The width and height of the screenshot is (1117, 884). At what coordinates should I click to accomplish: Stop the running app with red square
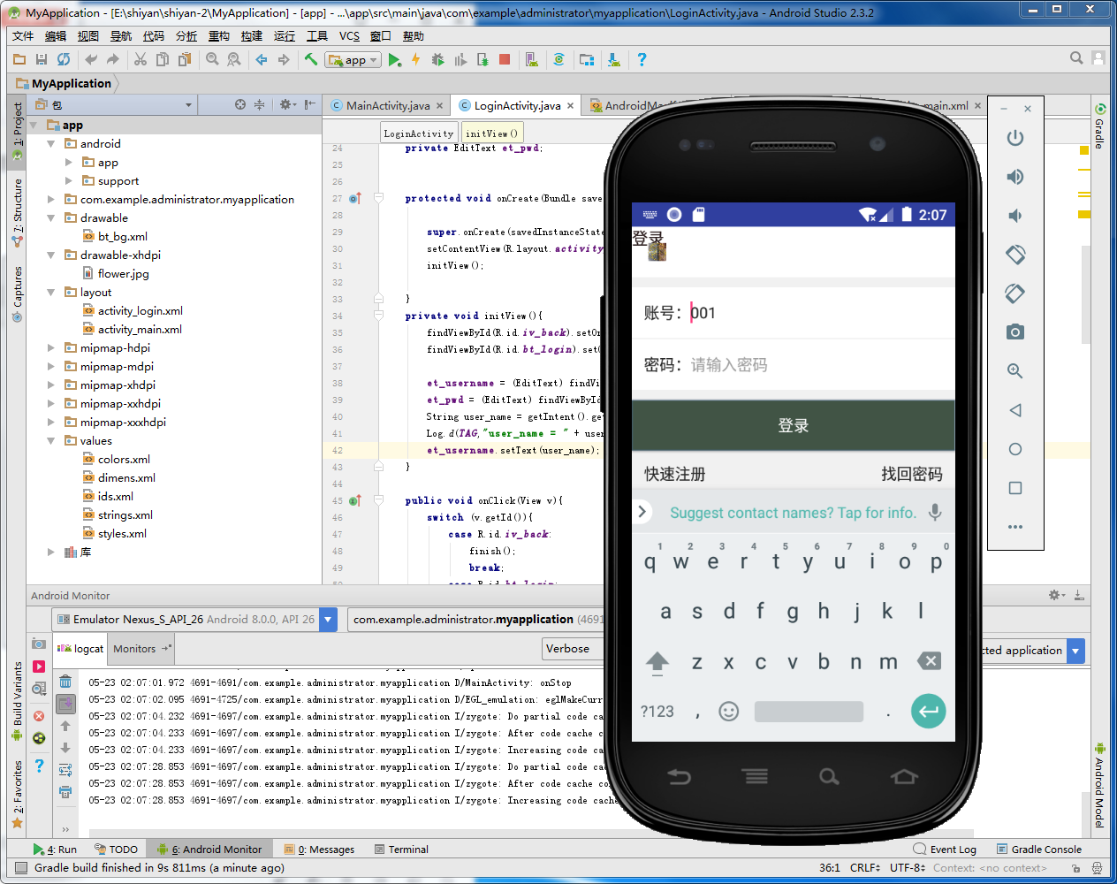(x=505, y=59)
